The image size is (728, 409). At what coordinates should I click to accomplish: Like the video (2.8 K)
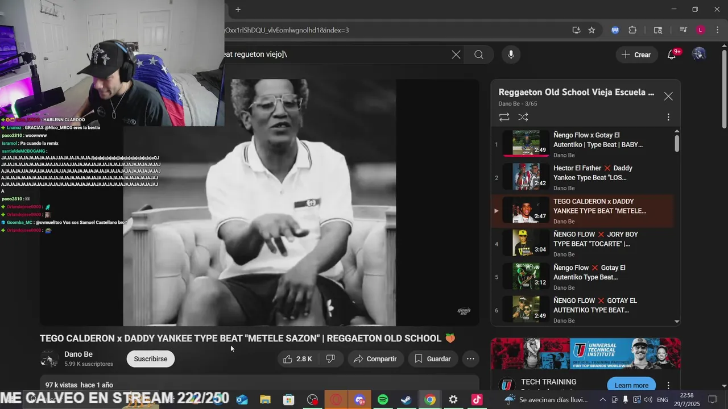297,359
